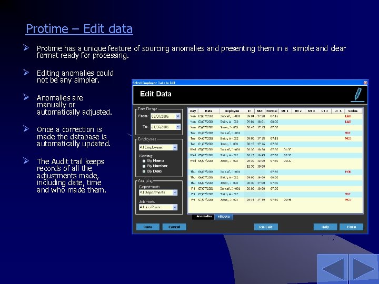This screenshot has width=379, height=284.
Task: Go to previous slide with left arrow
Action: tap(333, 269)
